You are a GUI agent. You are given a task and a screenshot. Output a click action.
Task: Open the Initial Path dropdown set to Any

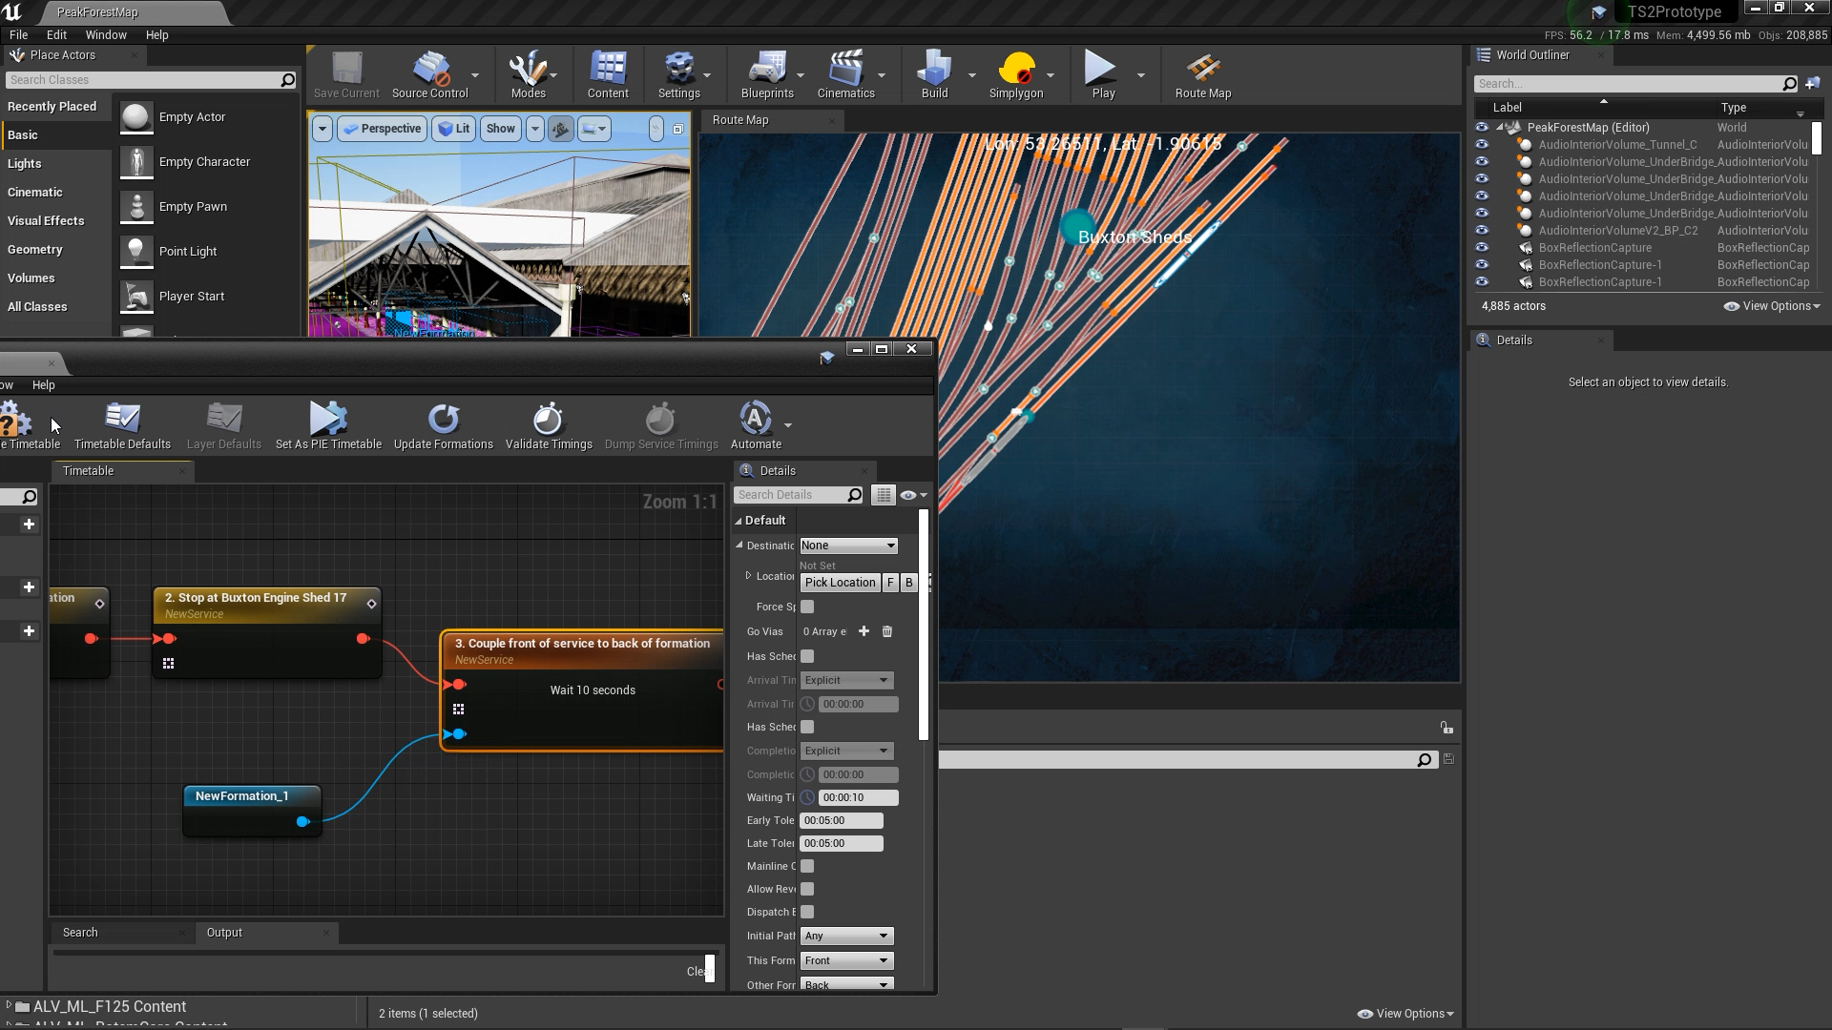pos(845,936)
